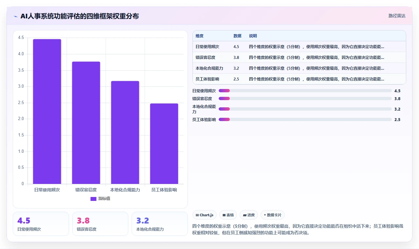
Task: Click the x-axis label 员工体验影响
Action: click(164, 190)
